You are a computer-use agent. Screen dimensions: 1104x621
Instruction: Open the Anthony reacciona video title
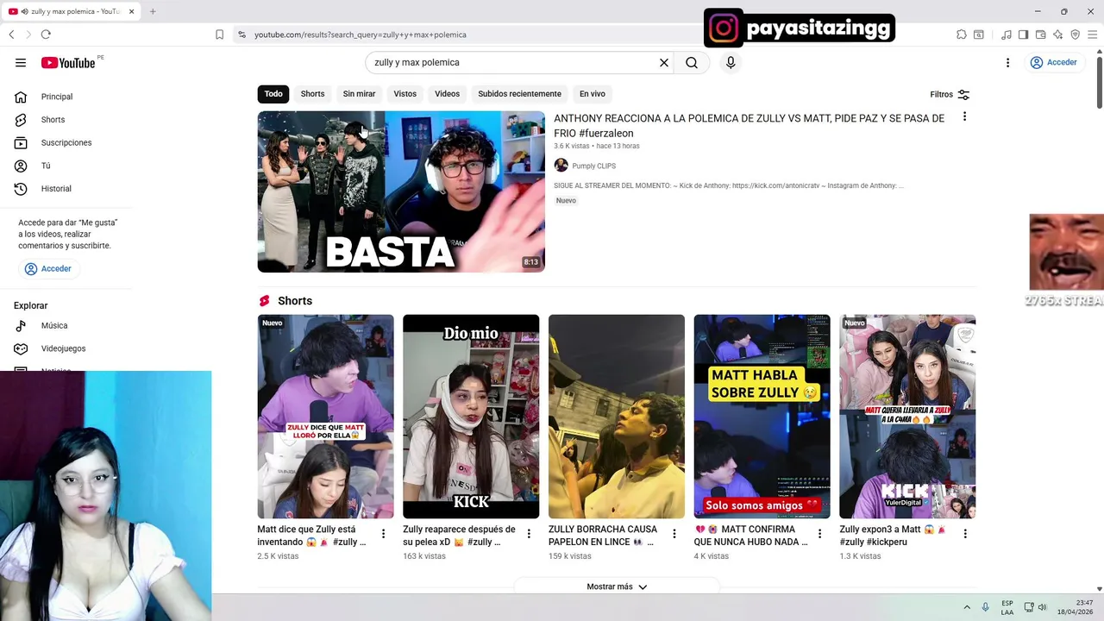(x=749, y=126)
